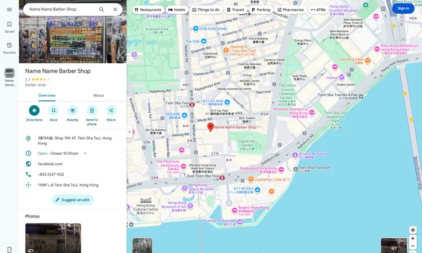This screenshot has width=422, height=253.
Task: Click The ONE shopping marker
Action: tap(204, 41)
